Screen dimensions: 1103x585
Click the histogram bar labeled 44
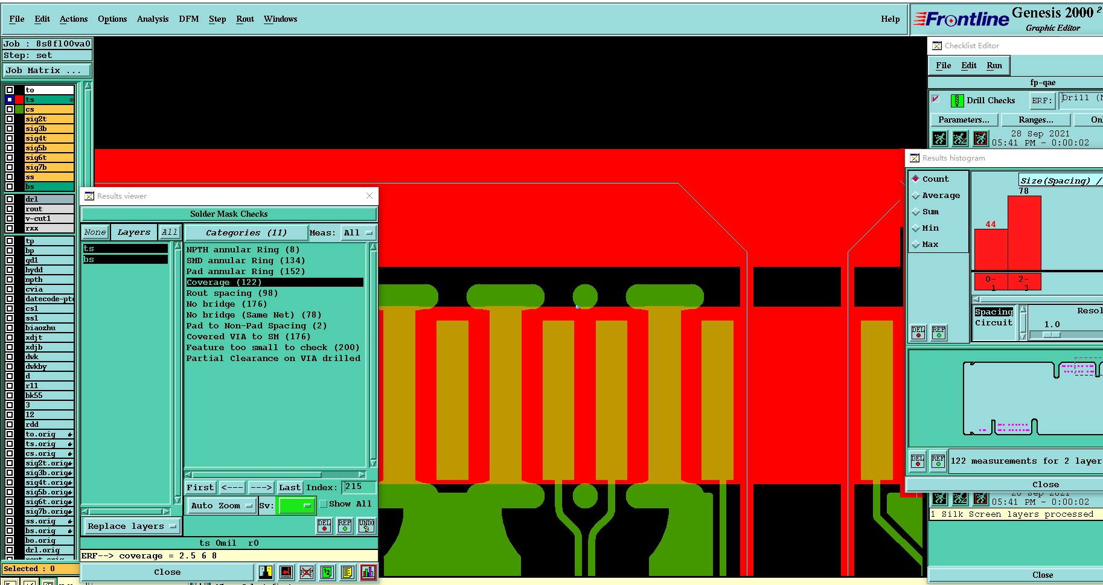991,250
